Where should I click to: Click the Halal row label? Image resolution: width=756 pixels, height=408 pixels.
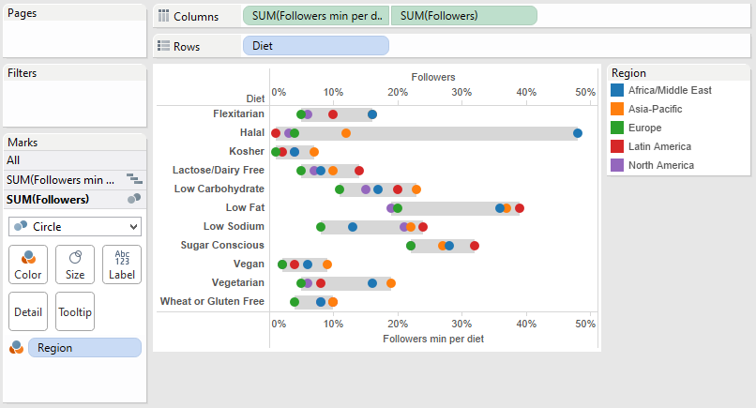(251, 133)
